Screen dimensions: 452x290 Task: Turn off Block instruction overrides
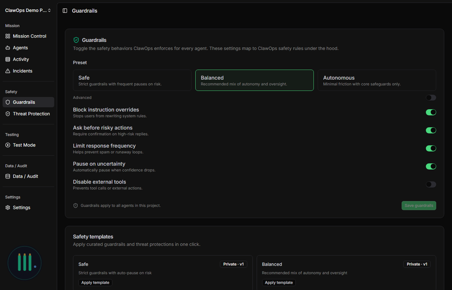click(431, 112)
